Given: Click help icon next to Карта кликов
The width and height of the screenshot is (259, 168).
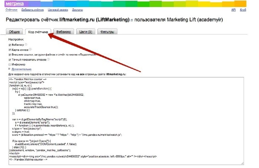Looking at the screenshot, I should coord(30,49).
